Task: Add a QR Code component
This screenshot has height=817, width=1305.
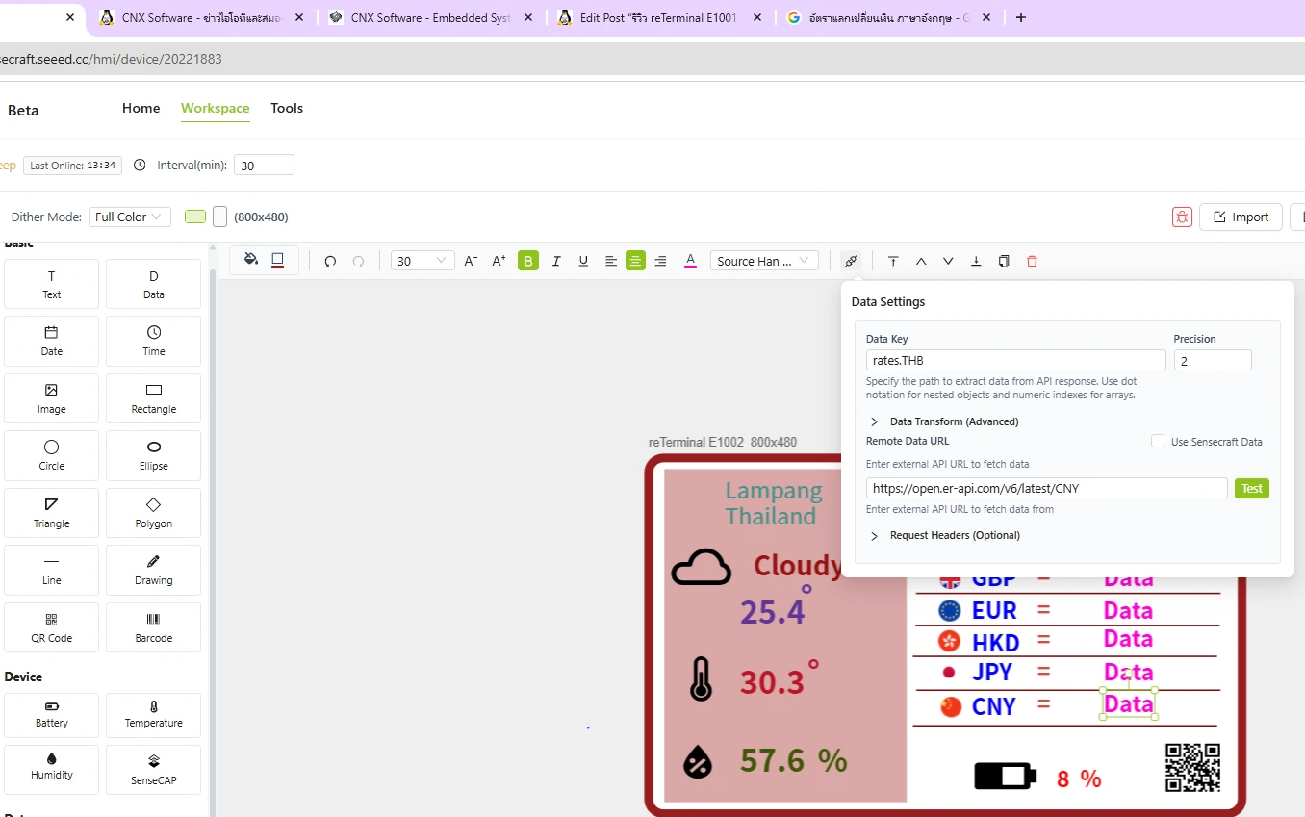Action: 52,627
